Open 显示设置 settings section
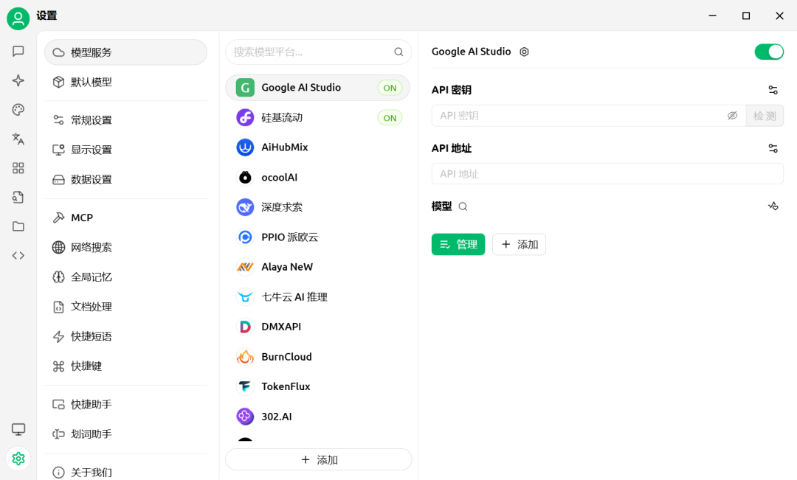Screen dimensions: 797x480 (x=125, y=150)
